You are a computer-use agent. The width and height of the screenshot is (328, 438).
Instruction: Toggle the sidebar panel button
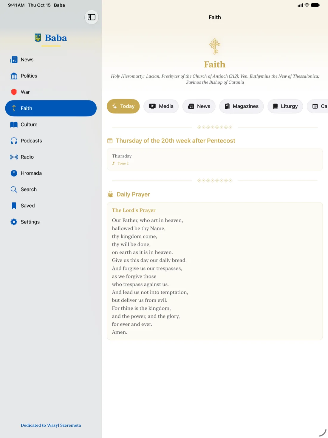pyautogui.click(x=92, y=17)
